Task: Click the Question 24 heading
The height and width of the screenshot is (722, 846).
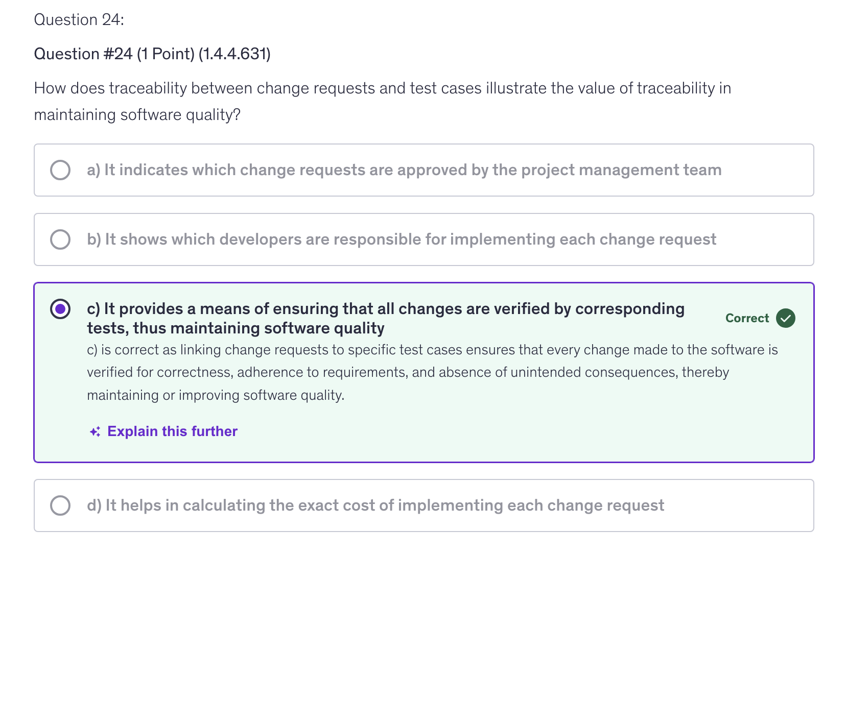Action: tap(79, 19)
